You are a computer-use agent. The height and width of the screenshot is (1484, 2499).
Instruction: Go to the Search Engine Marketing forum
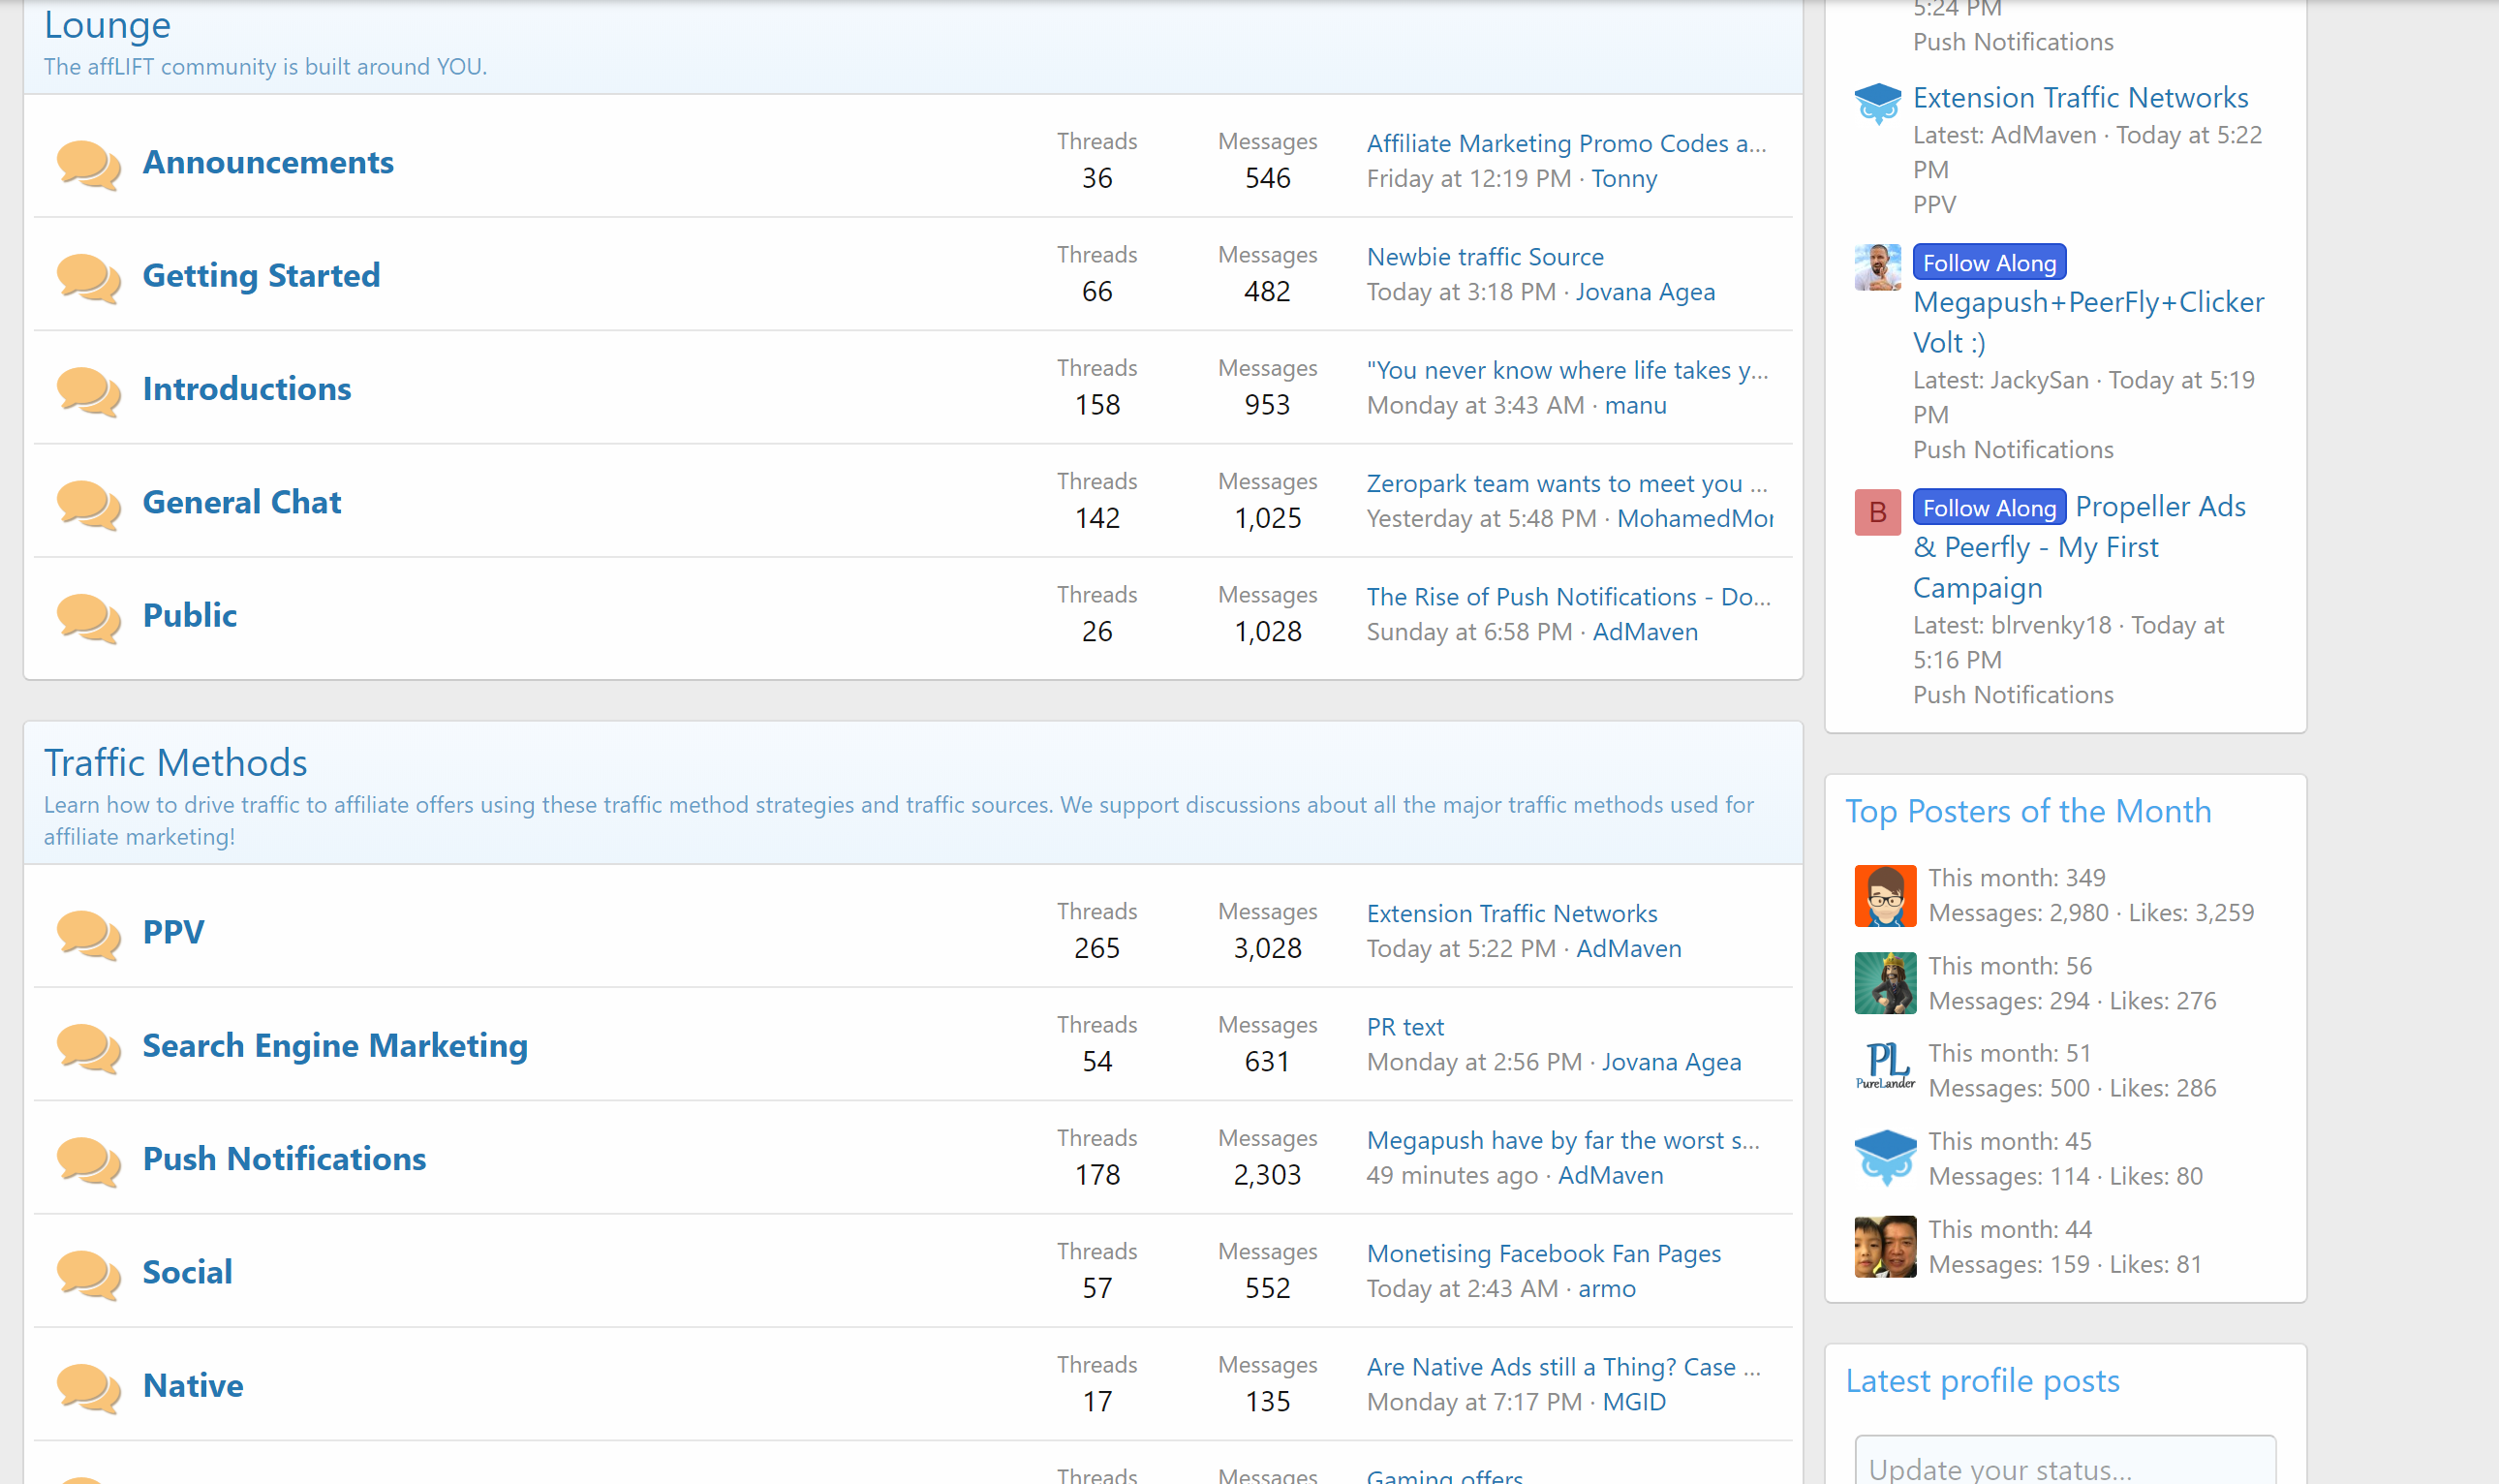click(x=335, y=1045)
